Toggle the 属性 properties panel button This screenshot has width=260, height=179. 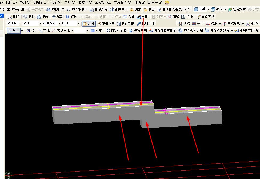click(89, 24)
